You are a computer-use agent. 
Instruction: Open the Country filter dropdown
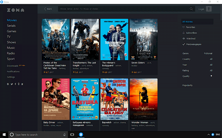pyautogui.click(x=197, y=59)
